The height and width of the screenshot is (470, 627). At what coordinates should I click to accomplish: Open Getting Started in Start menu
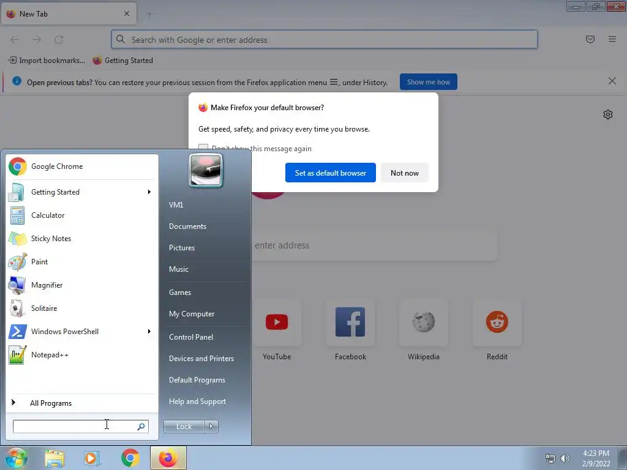click(x=81, y=192)
